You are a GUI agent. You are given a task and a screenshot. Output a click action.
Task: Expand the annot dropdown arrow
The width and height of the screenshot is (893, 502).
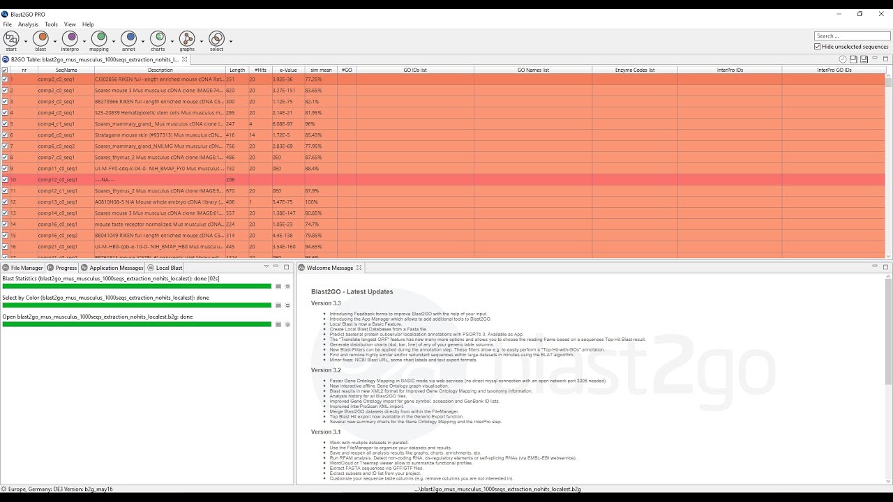pos(143,41)
